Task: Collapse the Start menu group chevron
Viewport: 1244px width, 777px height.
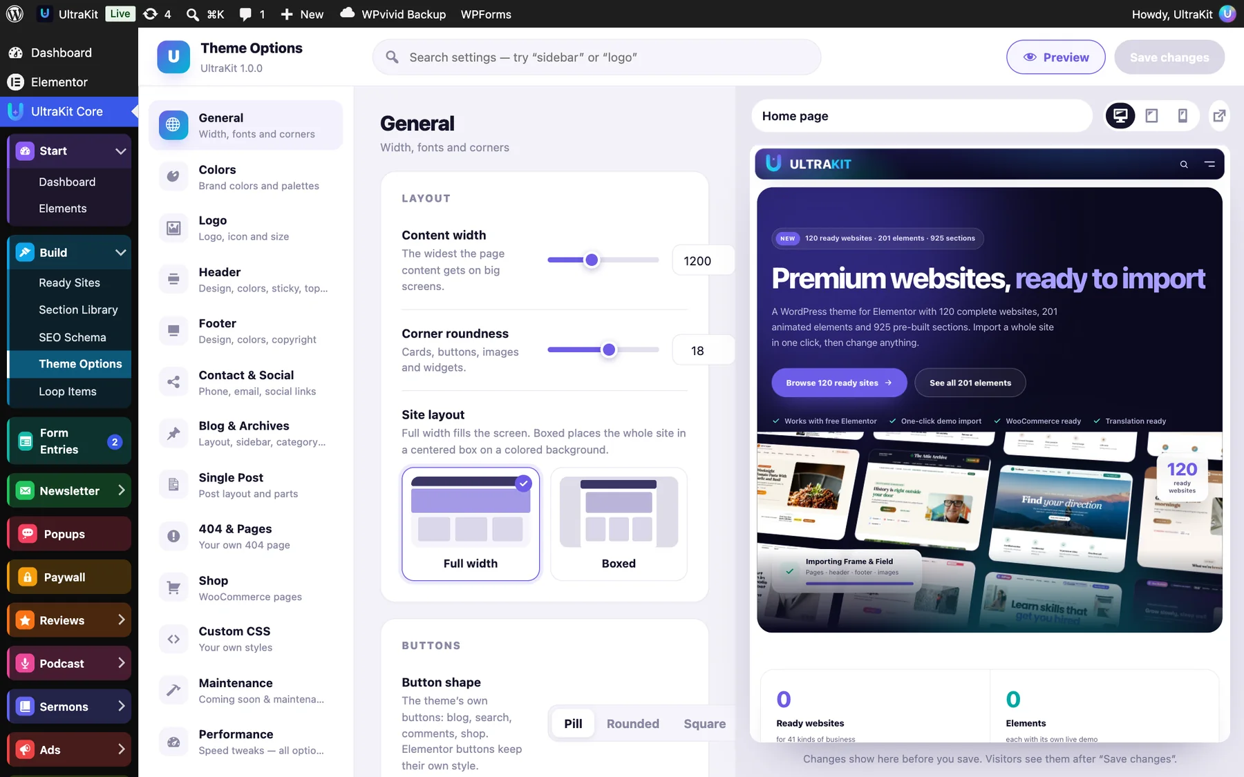Action: click(120, 151)
